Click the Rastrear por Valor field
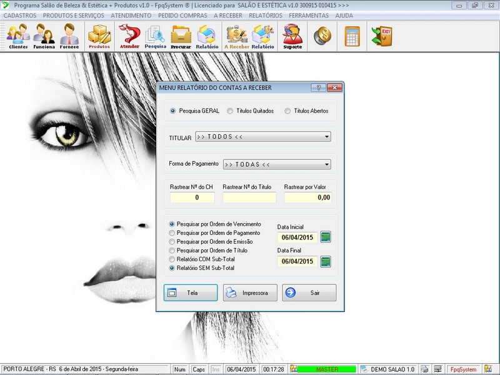This screenshot has height=375, width=500. tap(308, 197)
